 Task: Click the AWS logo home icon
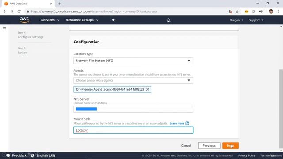click(x=24, y=20)
